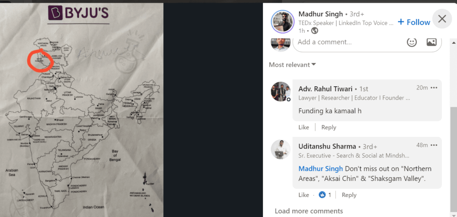Viewport: 457px width, 217px height.
Task: Click the Madhur Singh mention link in comment
Action: pyautogui.click(x=321, y=169)
